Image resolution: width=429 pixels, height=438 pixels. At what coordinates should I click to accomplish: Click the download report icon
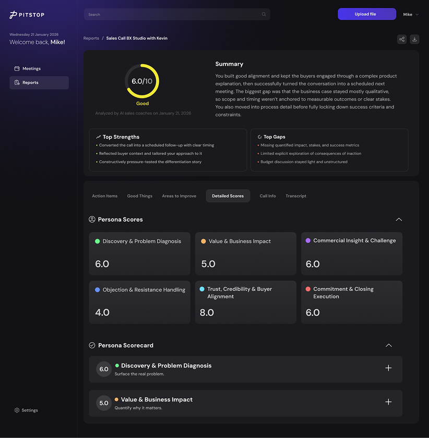click(x=414, y=39)
